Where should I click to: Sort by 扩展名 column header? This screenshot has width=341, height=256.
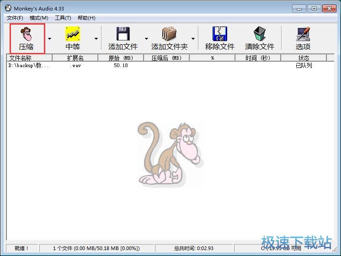75,58
